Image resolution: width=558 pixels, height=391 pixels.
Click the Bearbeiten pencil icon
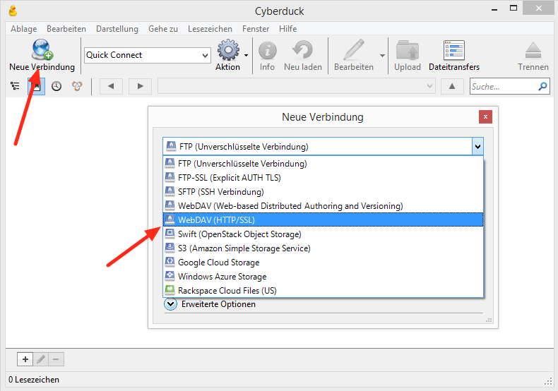pos(354,49)
